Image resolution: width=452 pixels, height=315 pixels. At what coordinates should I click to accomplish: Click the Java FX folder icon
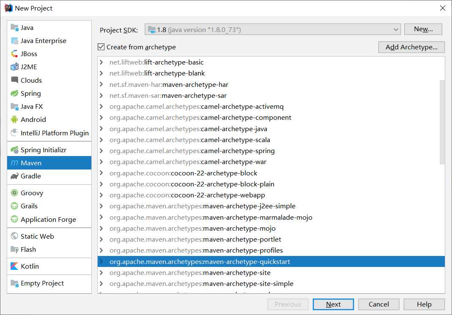tap(14, 106)
